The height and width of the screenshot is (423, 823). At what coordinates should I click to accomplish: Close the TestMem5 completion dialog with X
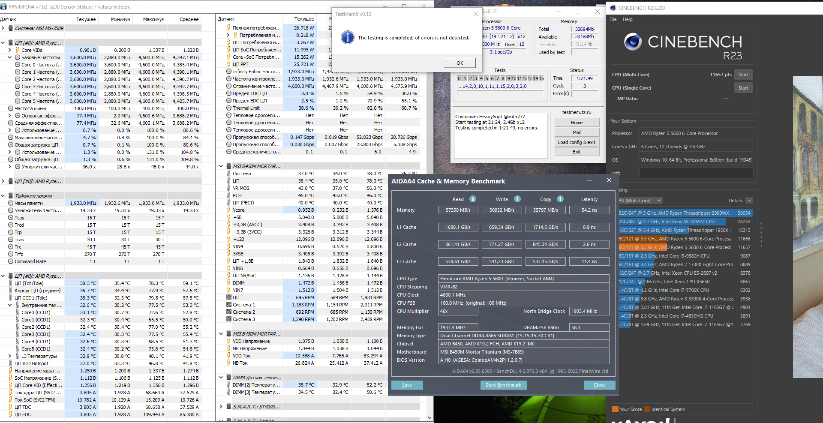point(475,14)
